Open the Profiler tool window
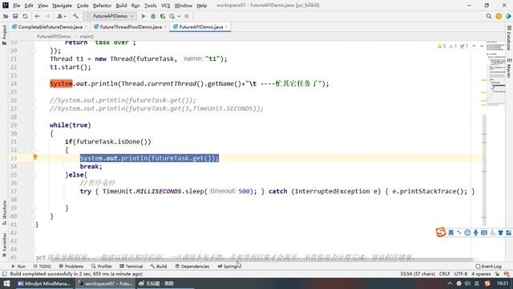This screenshot has width=513, height=289. pos(102,267)
